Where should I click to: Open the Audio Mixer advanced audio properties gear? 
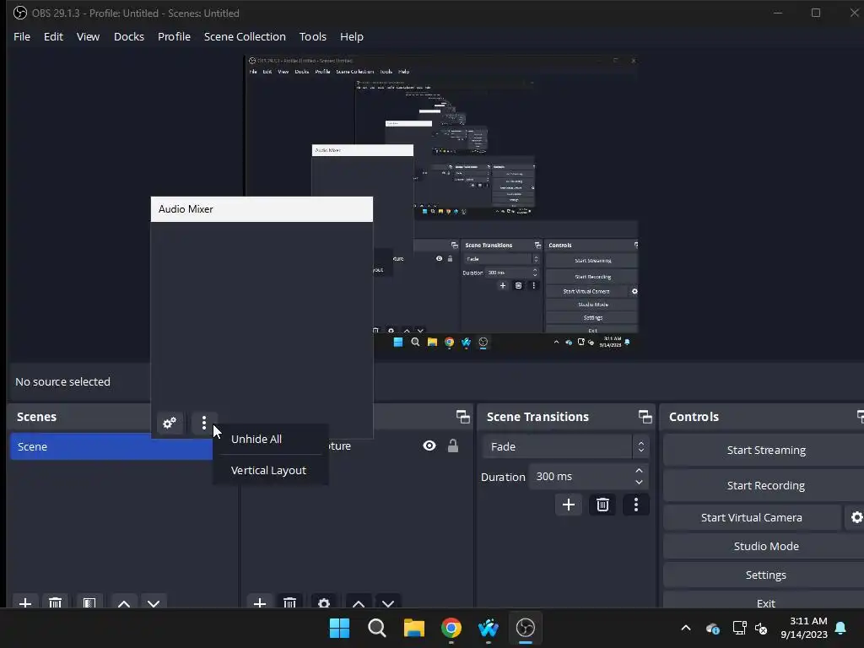[x=170, y=423]
